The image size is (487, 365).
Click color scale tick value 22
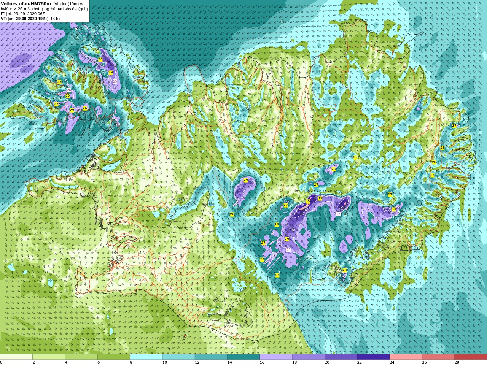point(359,362)
